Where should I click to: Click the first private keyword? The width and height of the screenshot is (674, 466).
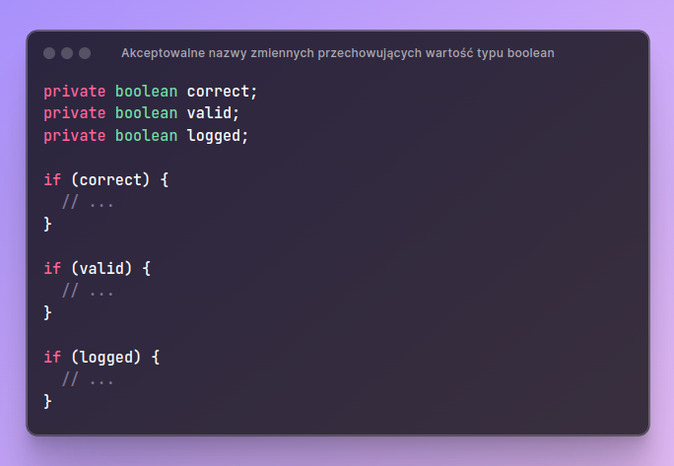coord(74,92)
